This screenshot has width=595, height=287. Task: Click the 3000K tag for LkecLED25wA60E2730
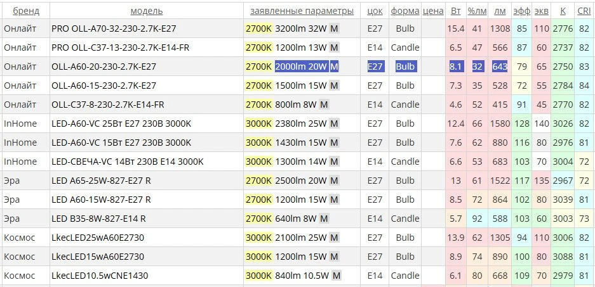pyautogui.click(x=259, y=238)
